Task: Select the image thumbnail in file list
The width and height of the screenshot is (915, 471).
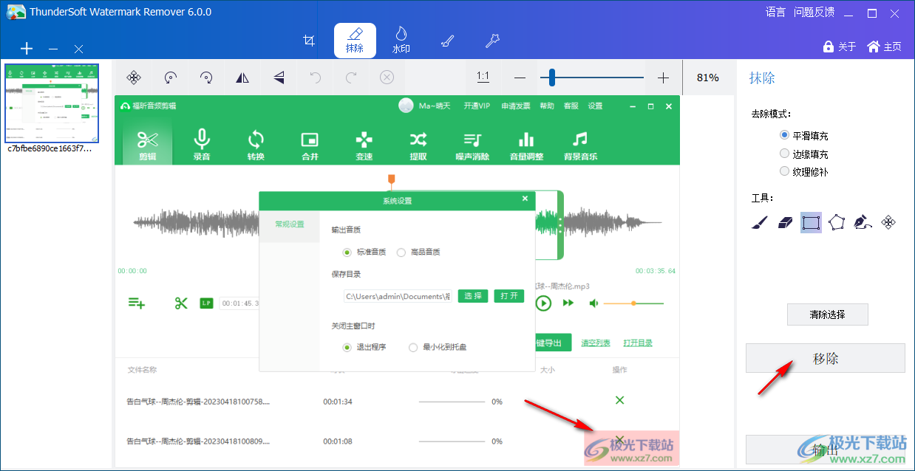Action: point(52,103)
